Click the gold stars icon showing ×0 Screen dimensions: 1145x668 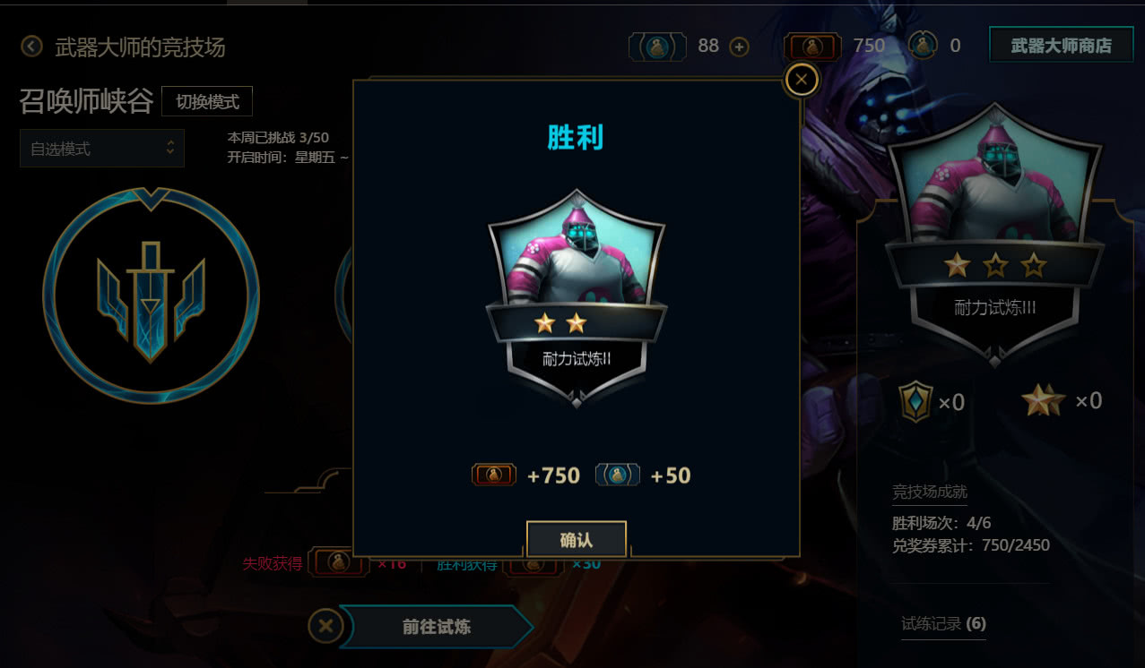(1044, 400)
